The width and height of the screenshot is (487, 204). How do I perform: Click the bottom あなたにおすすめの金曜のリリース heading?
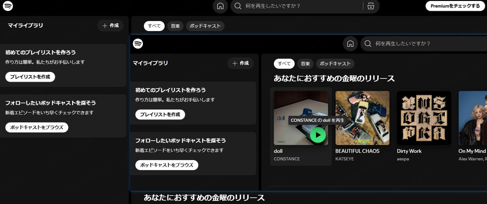point(204,198)
